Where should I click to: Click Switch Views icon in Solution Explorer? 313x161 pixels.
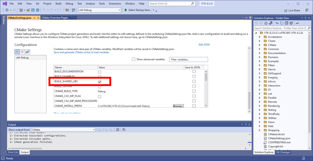270,23
